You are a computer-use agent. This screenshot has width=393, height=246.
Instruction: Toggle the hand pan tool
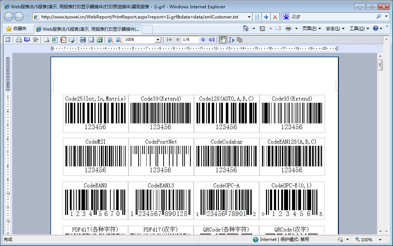[223, 40]
